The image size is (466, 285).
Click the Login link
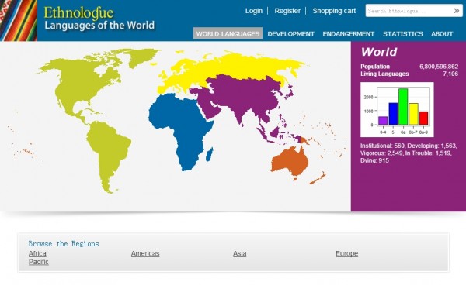[x=253, y=11]
